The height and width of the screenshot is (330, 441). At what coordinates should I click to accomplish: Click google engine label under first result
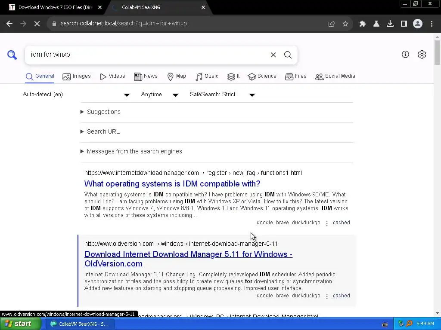(x=265, y=223)
